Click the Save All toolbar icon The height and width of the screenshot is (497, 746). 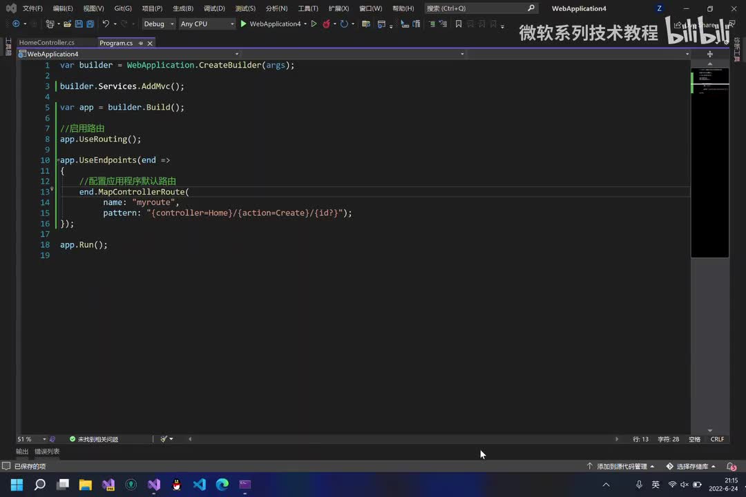click(x=90, y=23)
